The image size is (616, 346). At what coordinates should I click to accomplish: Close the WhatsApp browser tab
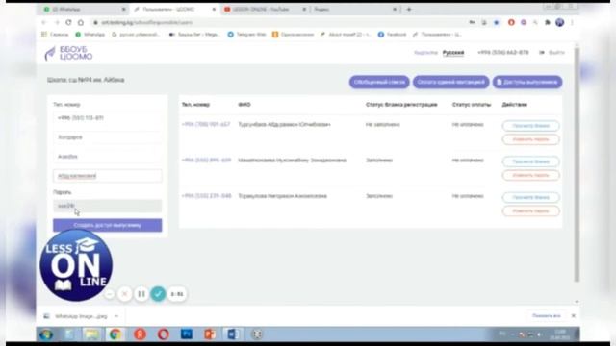pos(124,9)
